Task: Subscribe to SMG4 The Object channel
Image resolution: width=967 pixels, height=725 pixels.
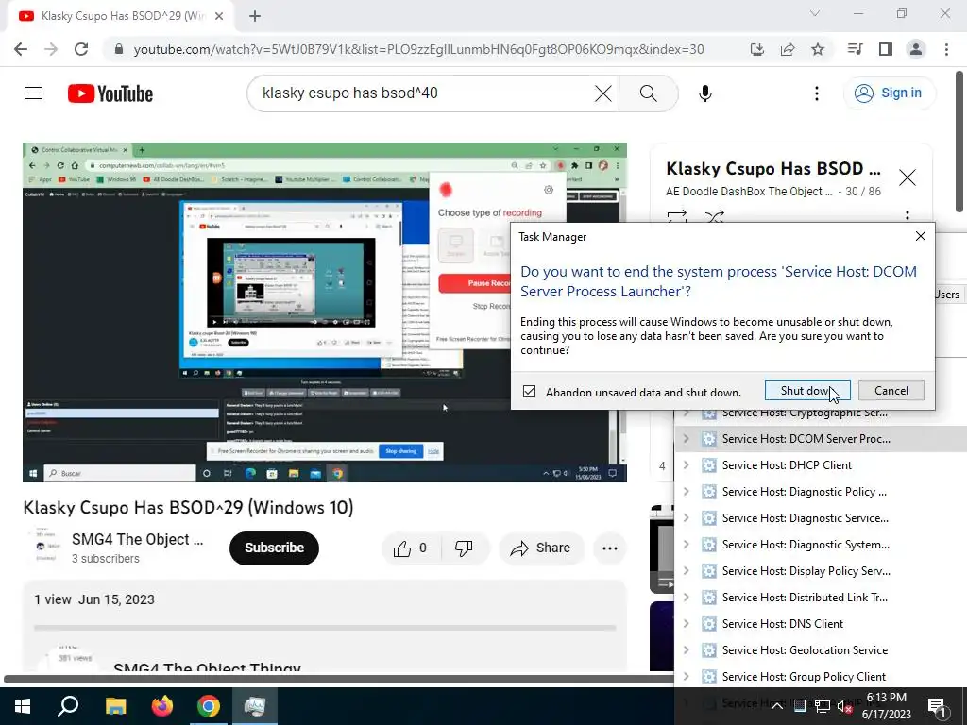Action: click(275, 548)
